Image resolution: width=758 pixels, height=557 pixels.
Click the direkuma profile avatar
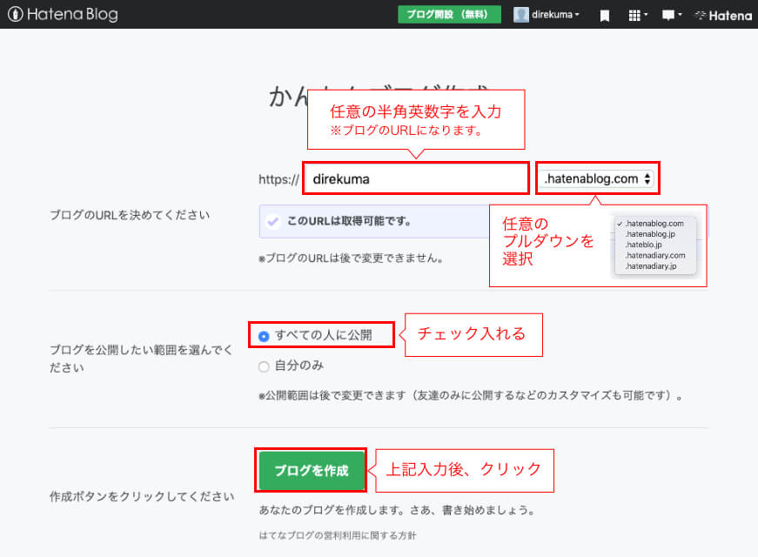point(520,15)
